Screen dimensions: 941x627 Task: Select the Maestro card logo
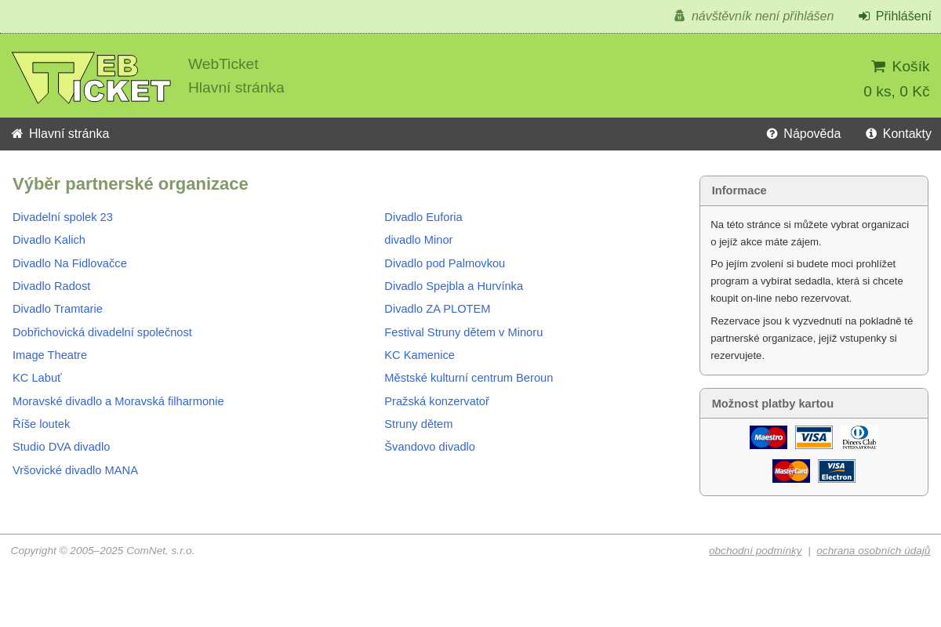click(x=768, y=437)
